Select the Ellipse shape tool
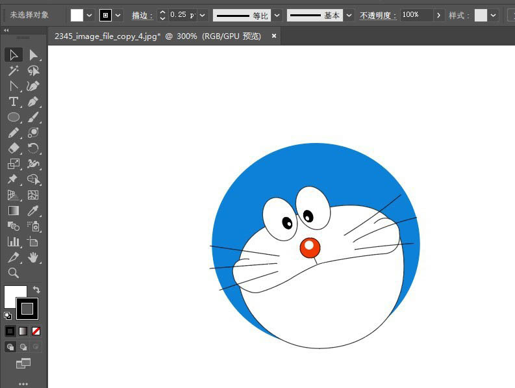The height and width of the screenshot is (388, 515). point(14,117)
